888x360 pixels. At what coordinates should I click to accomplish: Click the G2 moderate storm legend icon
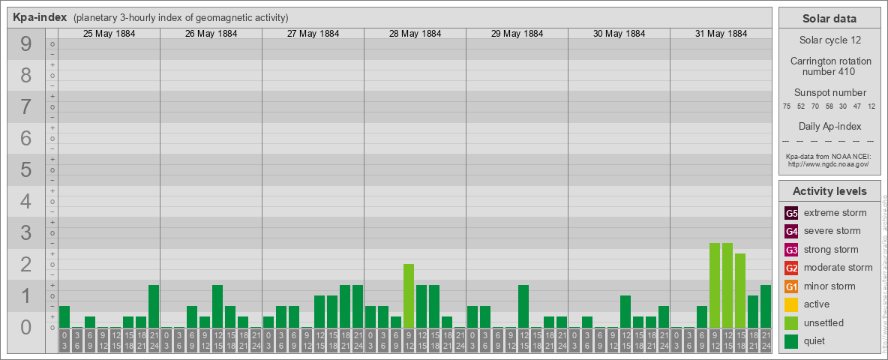click(791, 268)
